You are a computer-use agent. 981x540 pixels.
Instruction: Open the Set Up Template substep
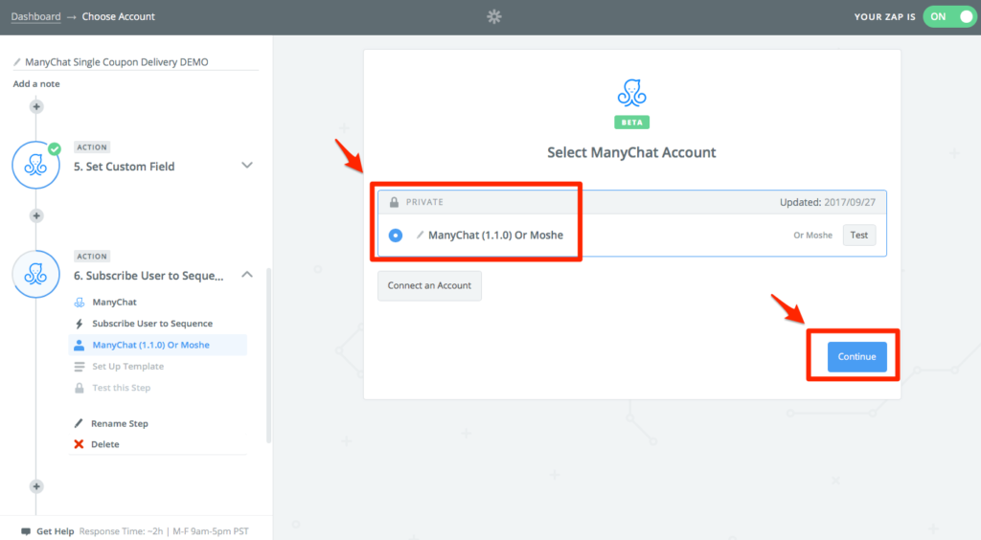click(x=127, y=367)
